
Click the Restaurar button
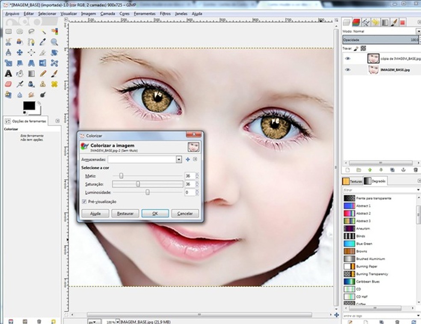[x=125, y=213]
